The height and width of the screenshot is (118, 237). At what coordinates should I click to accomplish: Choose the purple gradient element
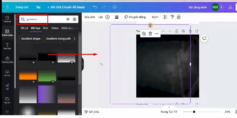[x=47, y=94]
